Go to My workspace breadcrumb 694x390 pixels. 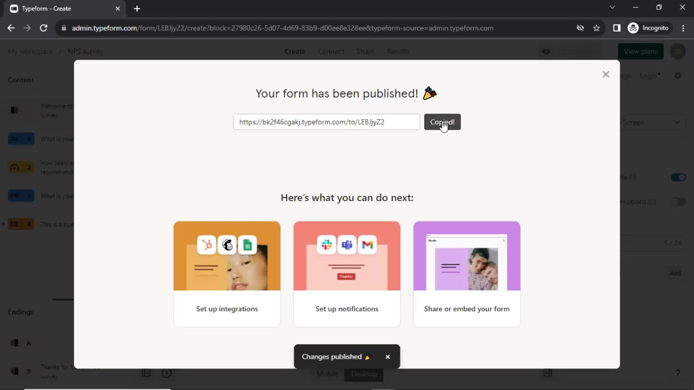point(30,51)
